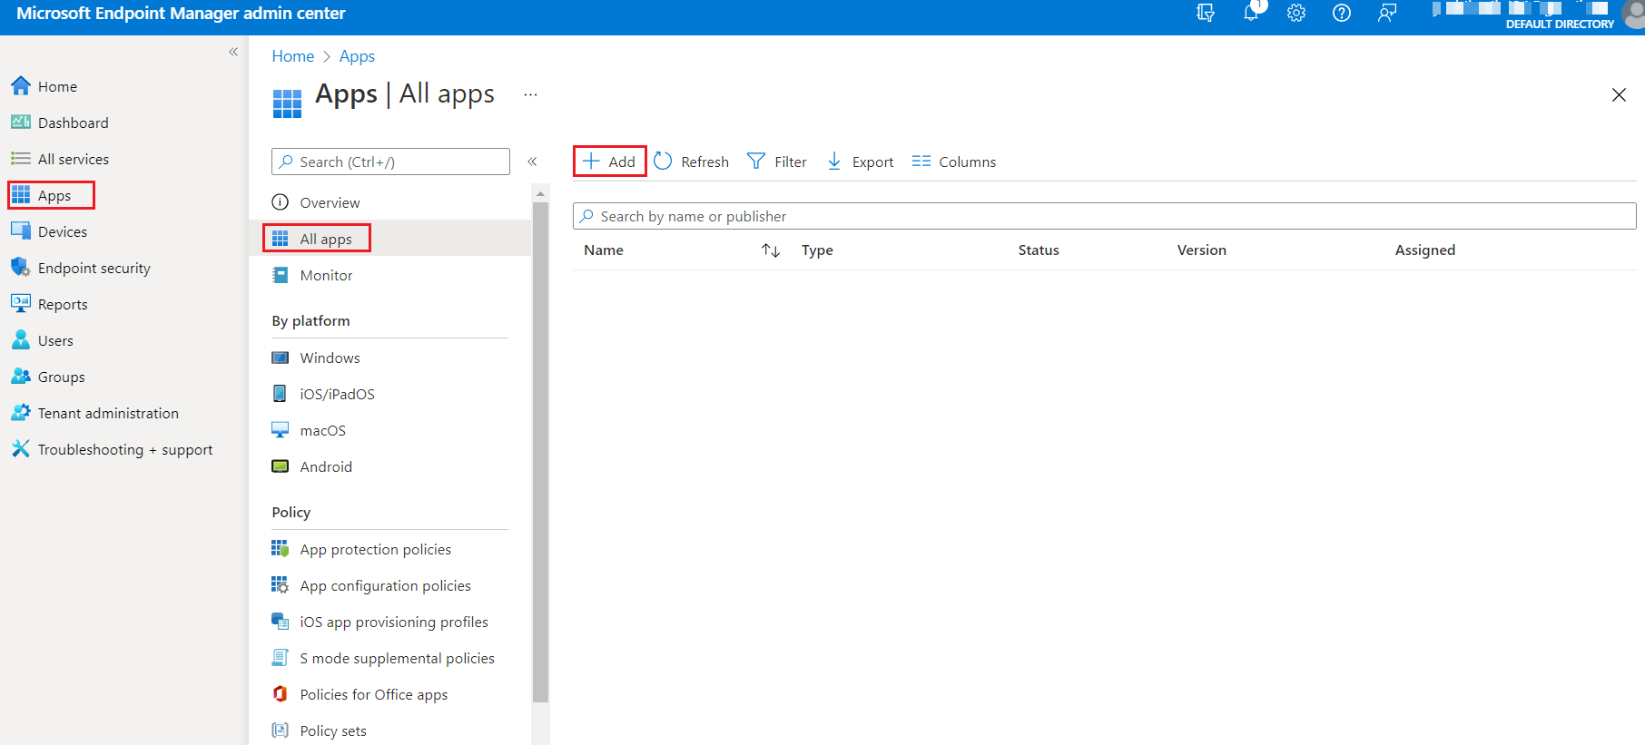The height and width of the screenshot is (745, 1645).
Task: Click the Home breadcrumb link
Action: [293, 56]
